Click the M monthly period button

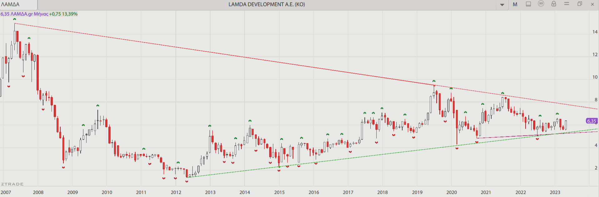click(x=515, y=4)
